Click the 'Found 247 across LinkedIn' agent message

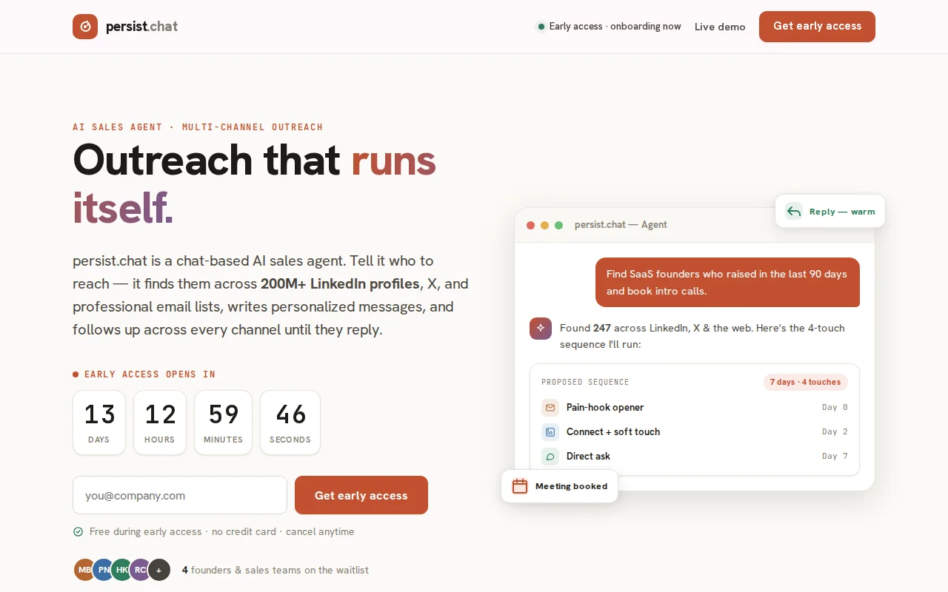702,336
